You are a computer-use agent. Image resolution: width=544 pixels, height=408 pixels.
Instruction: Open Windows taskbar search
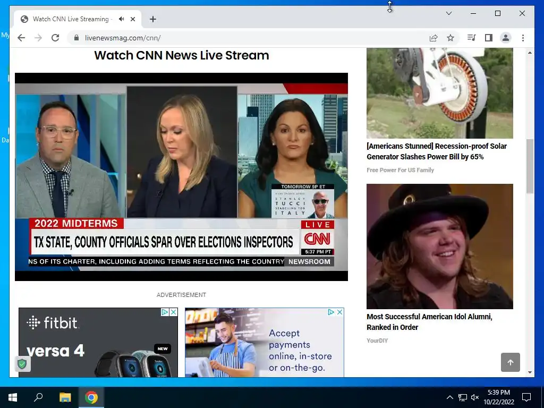tap(38, 397)
